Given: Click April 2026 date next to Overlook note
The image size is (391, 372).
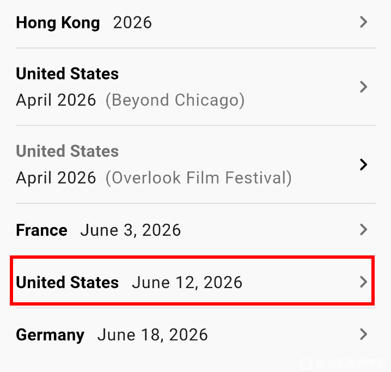Looking at the screenshot, I should coord(56,178).
